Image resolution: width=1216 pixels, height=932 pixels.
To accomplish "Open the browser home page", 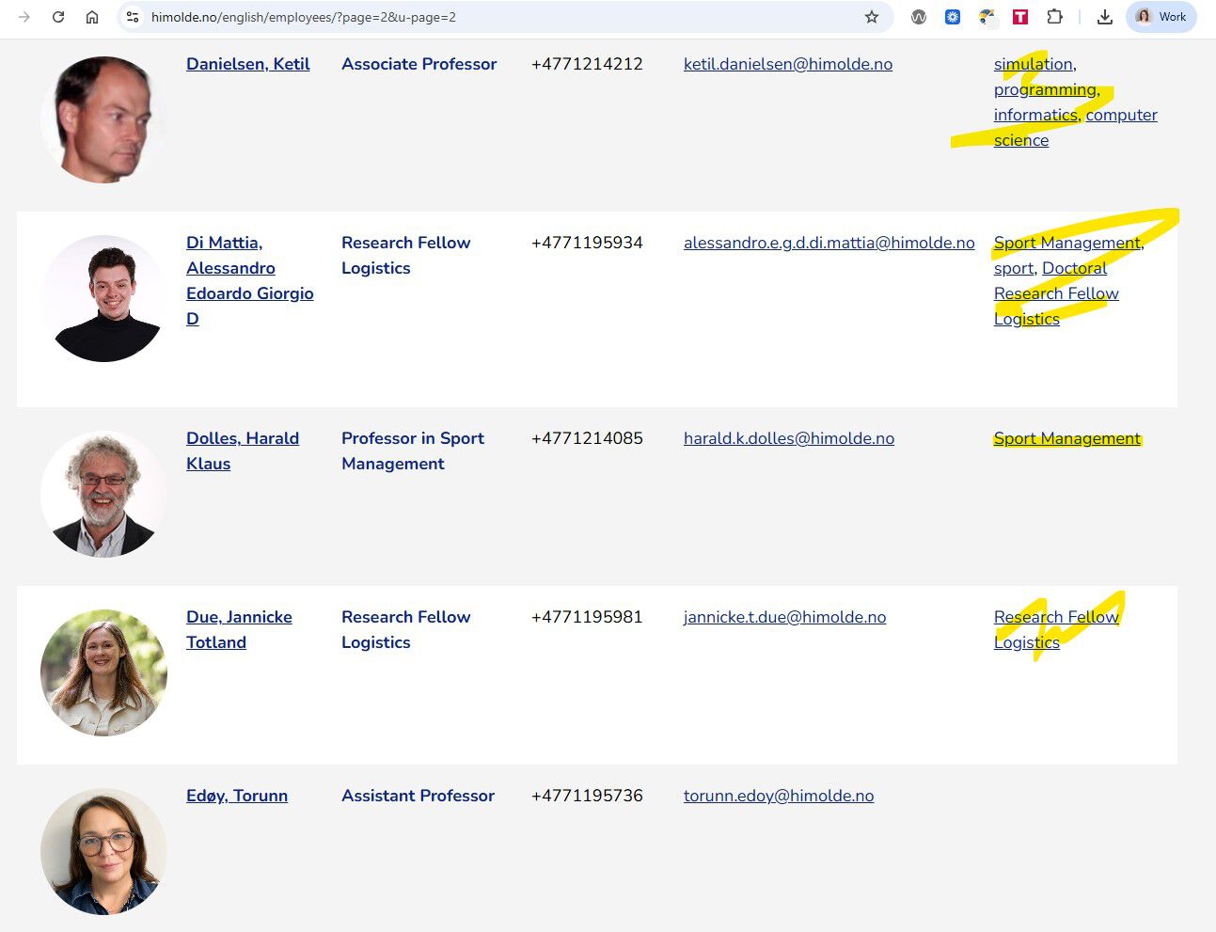I will (92, 17).
